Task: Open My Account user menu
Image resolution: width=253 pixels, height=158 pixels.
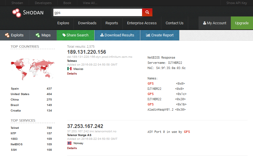Action: coord(215,23)
